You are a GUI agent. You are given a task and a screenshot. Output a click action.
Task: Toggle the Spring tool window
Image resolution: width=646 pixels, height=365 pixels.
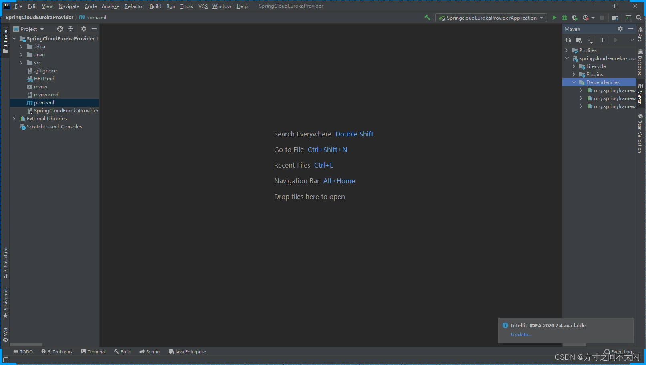149,352
